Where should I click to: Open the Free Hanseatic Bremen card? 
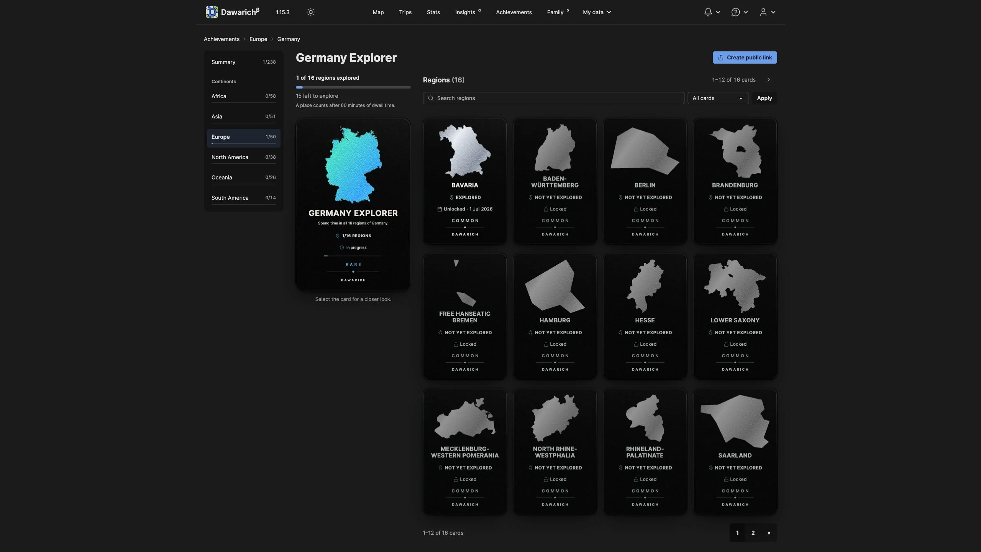(464, 316)
